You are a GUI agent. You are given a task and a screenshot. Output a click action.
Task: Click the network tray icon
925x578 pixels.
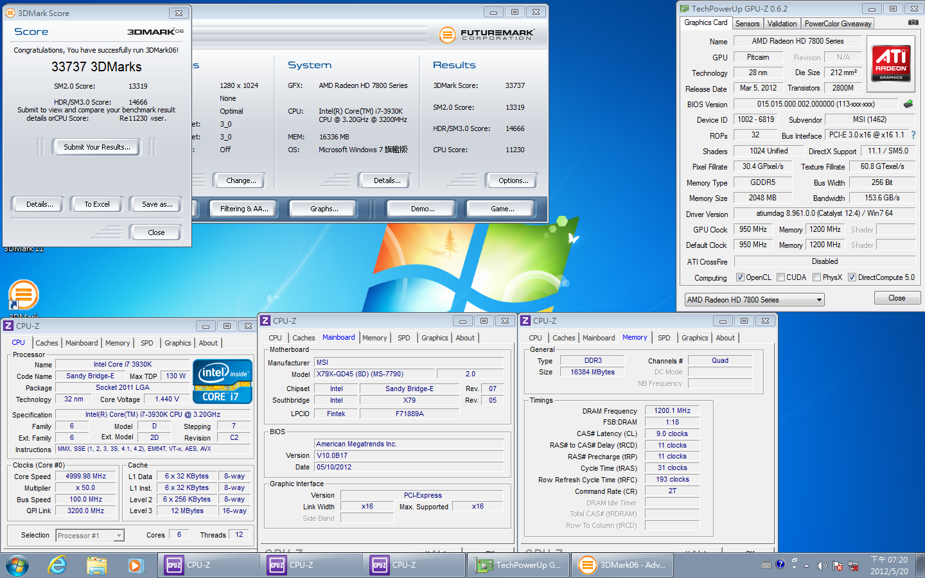tap(853, 566)
